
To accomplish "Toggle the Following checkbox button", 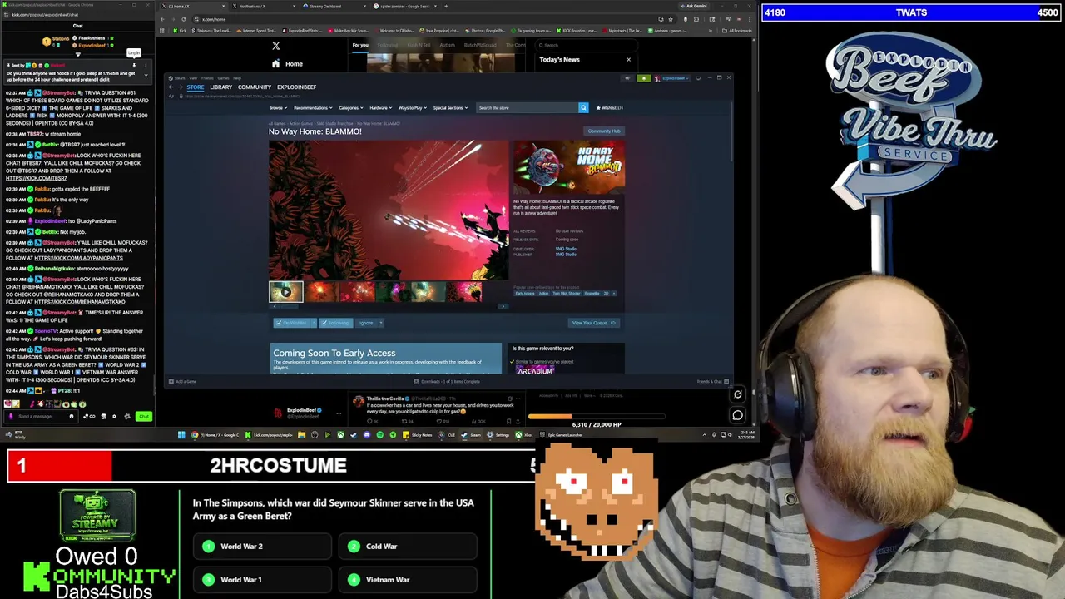I will click(x=336, y=323).
